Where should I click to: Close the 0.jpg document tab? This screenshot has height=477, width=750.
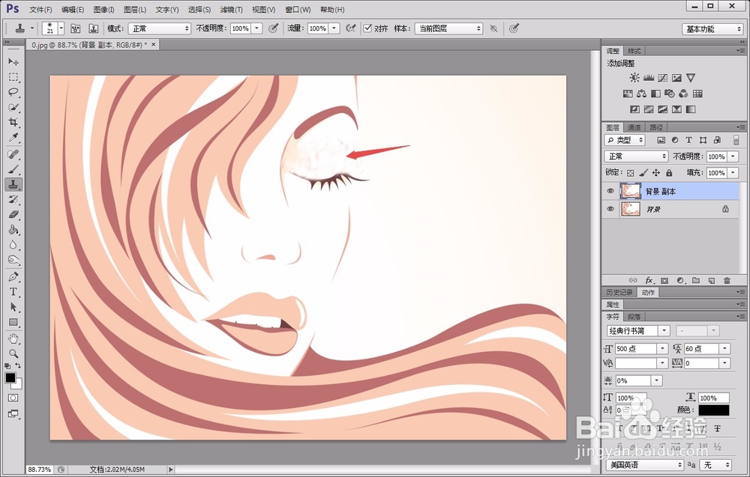[x=153, y=44]
